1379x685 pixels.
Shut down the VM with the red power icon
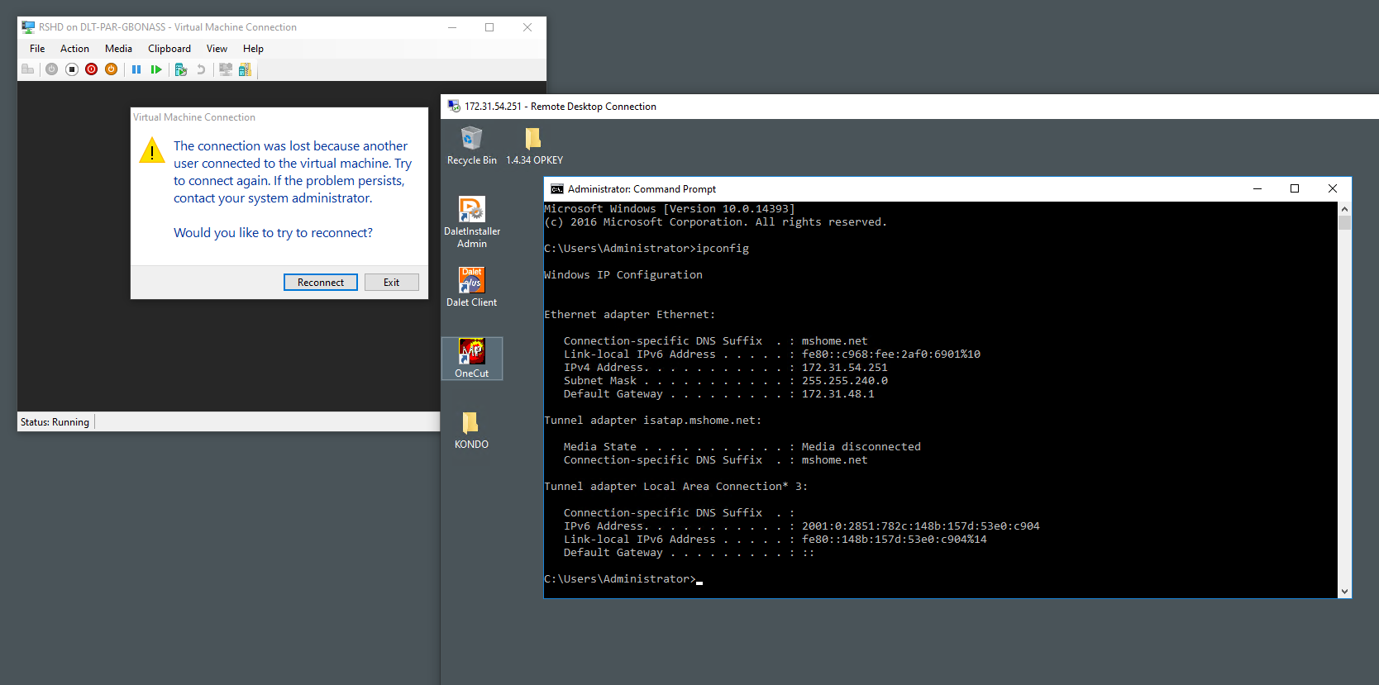pos(92,69)
